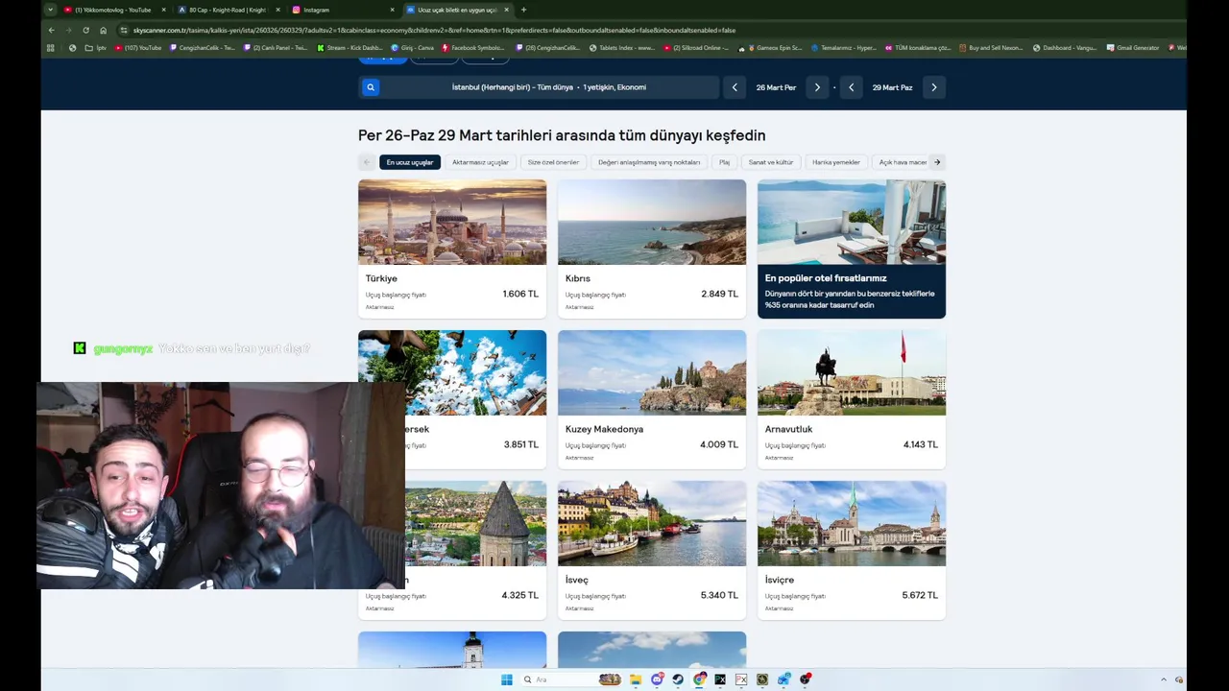Switch to the Yokkomotovlog YouTube tab
1229x691 pixels.
[x=113, y=10]
